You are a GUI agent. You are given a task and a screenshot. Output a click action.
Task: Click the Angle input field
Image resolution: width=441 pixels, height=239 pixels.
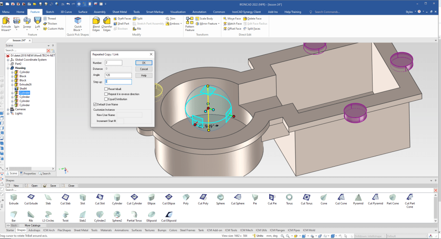[x=118, y=75]
